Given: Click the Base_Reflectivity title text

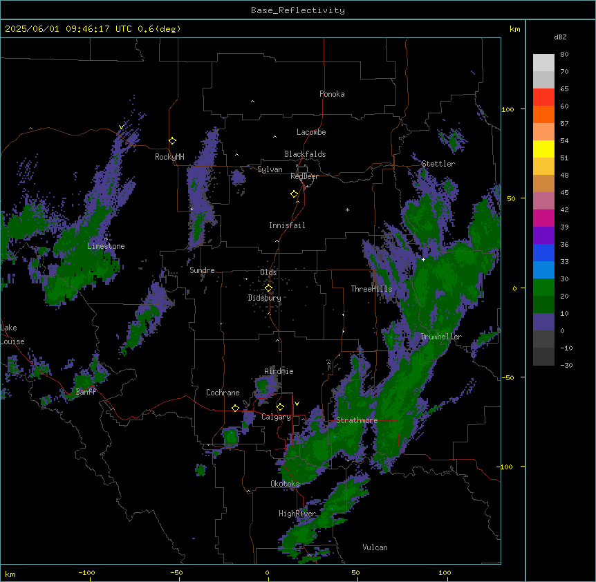Looking at the screenshot, I should (298, 10).
